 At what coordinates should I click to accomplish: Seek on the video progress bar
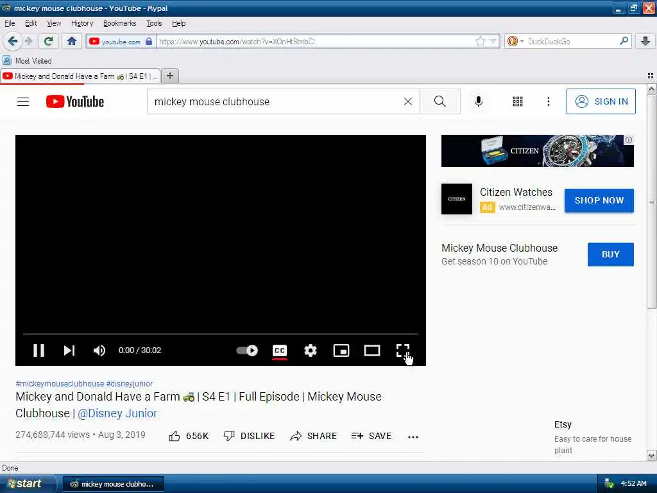[x=221, y=334]
